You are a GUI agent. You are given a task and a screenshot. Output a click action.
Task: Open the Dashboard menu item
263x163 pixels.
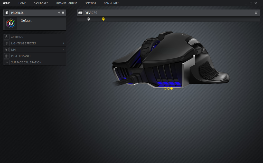tap(41, 3)
